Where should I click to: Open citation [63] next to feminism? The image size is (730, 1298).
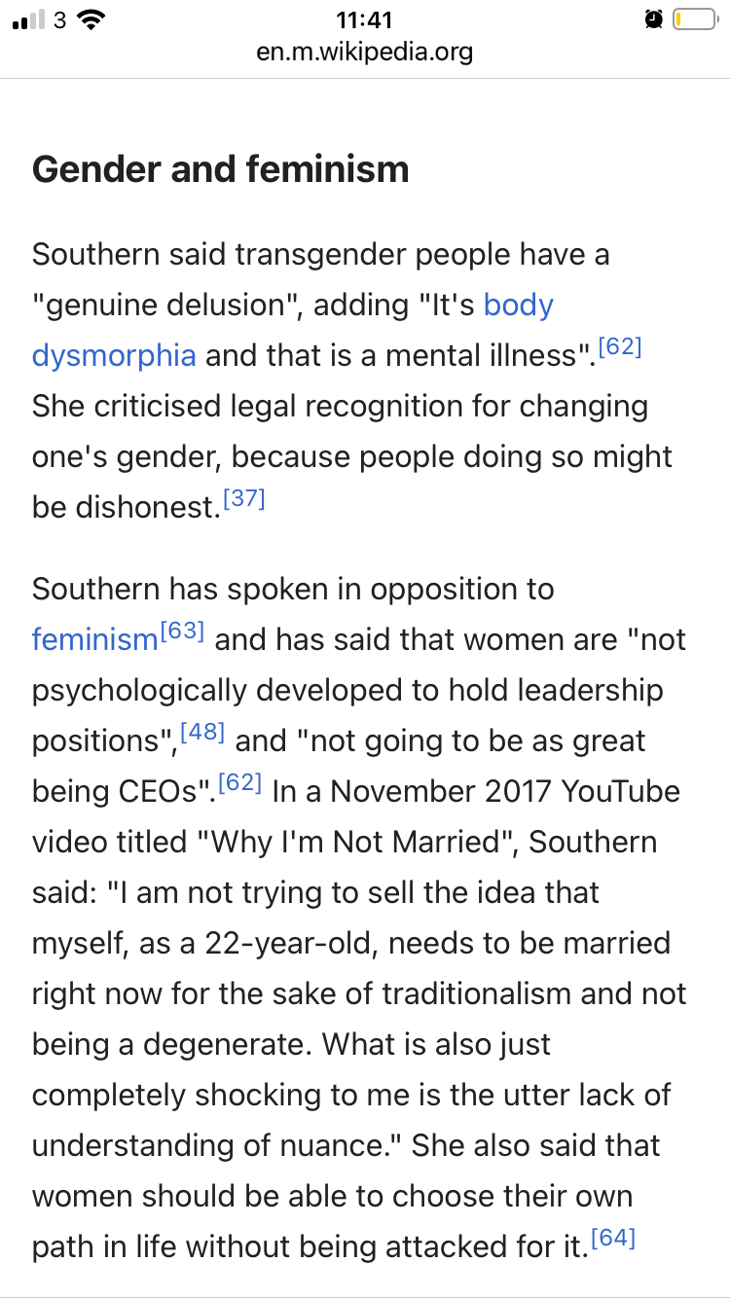tap(182, 631)
